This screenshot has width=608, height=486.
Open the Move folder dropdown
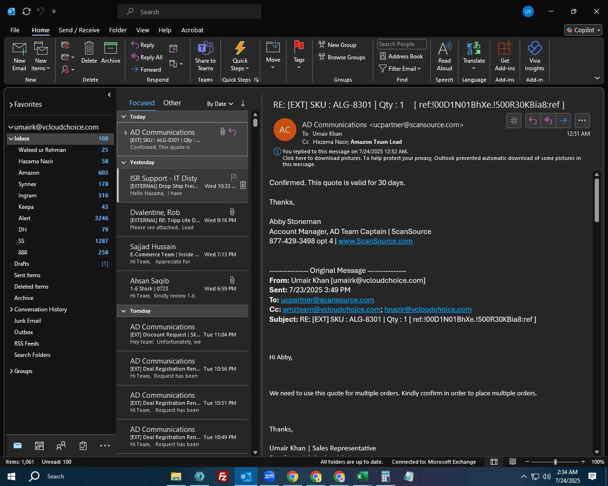[273, 55]
